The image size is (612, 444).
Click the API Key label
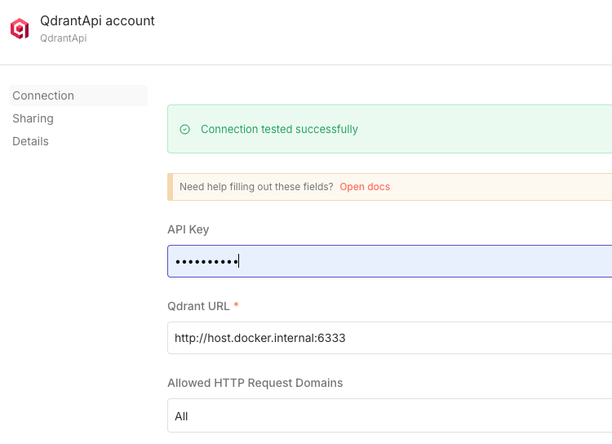[188, 229]
